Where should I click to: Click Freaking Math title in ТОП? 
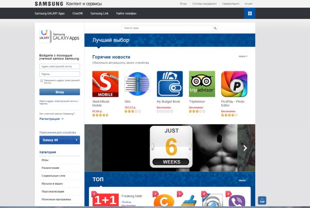(x=132, y=196)
